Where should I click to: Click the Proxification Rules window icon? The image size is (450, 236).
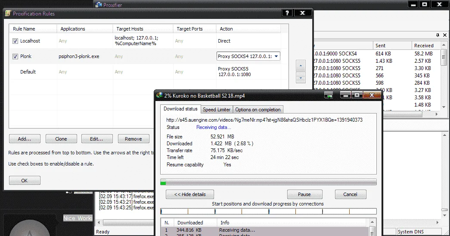click(8, 13)
